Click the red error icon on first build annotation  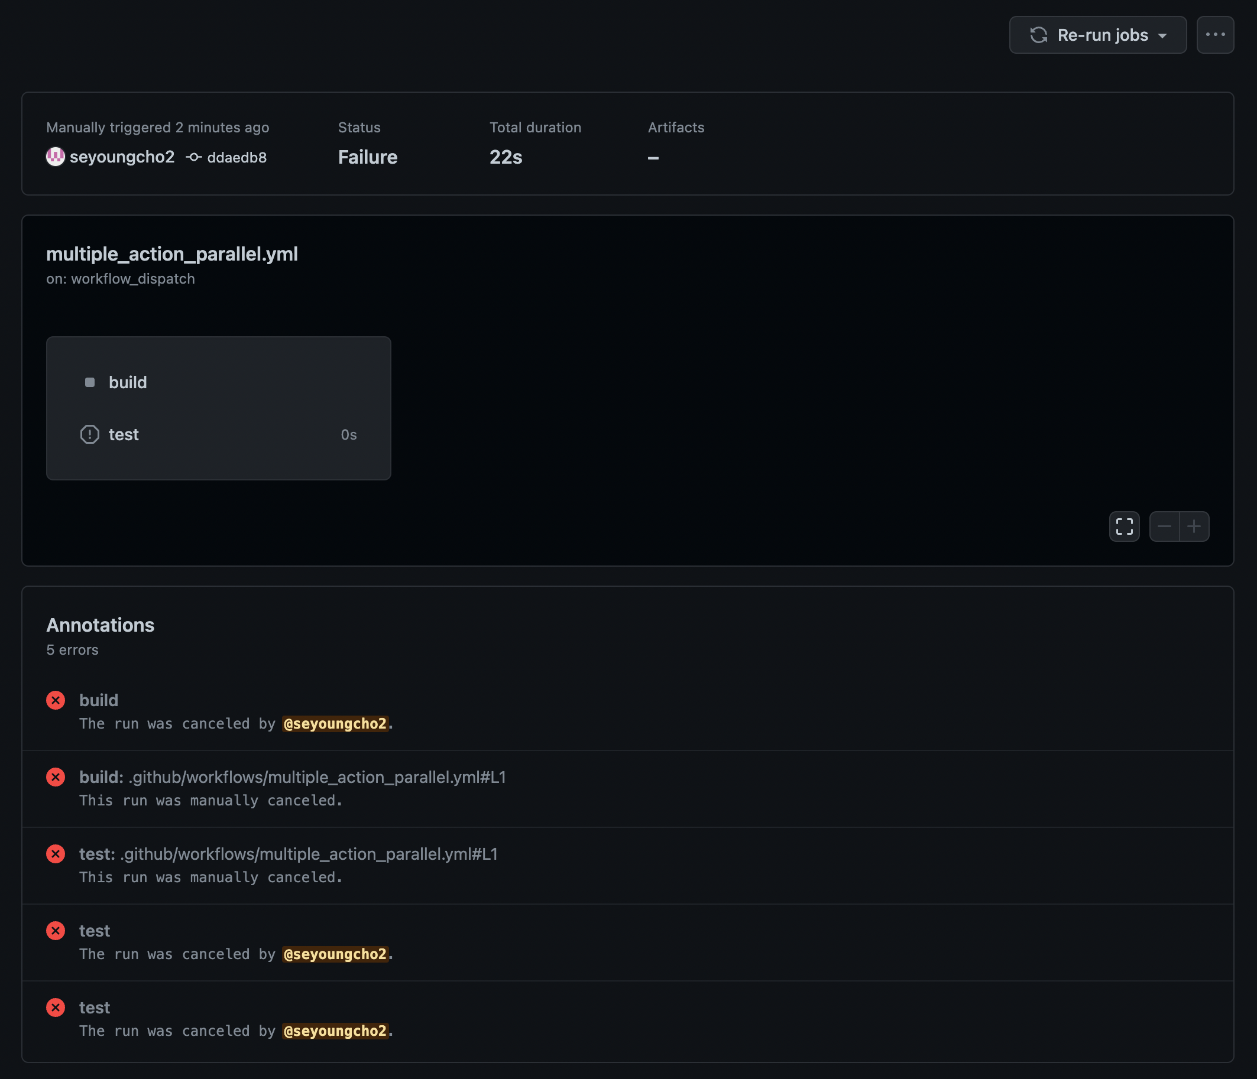point(56,700)
